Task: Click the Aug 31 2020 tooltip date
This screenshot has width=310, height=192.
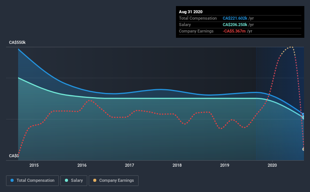Action: pos(191,12)
